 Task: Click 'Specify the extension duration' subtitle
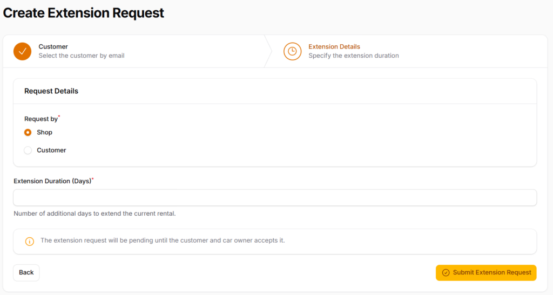354,56
